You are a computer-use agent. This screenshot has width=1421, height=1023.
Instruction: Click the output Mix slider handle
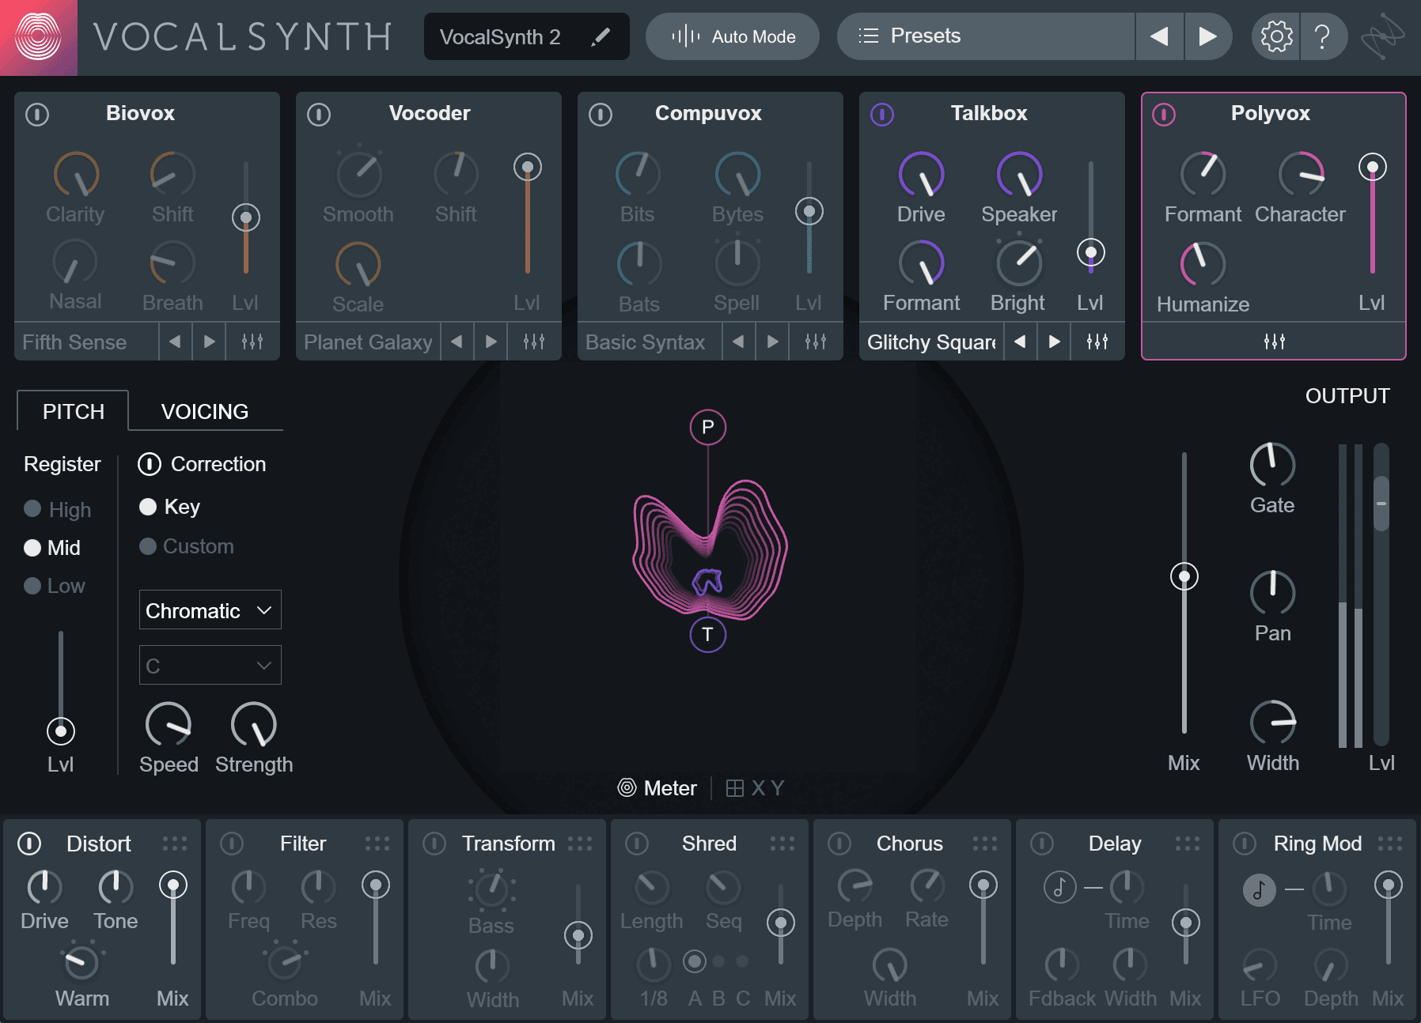[x=1184, y=576]
